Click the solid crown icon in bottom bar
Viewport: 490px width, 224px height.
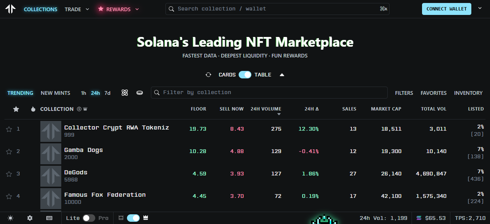pyautogui.click(x=146, y=218)
